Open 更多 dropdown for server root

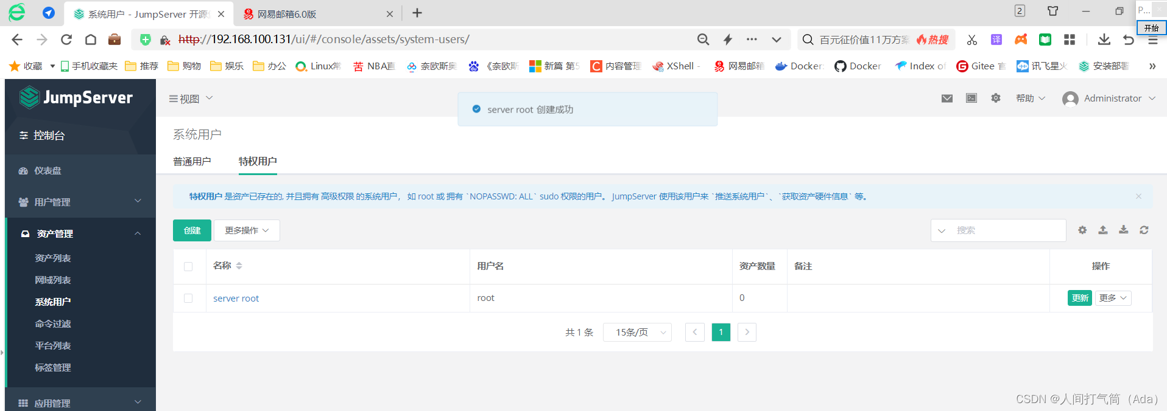point(1113,298)
